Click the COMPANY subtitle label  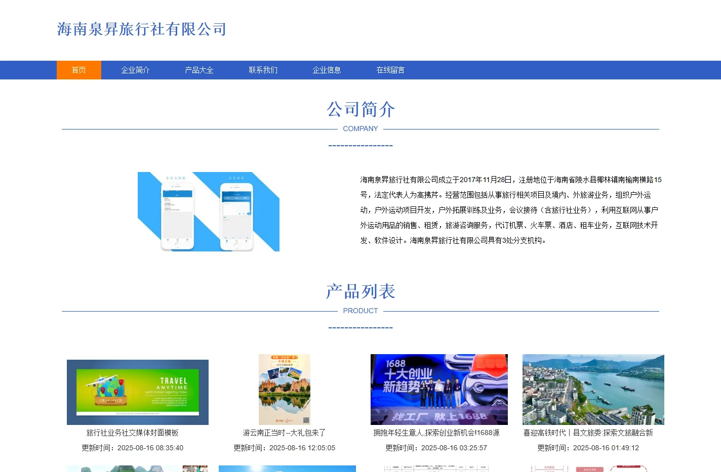[x=360, y=128]
